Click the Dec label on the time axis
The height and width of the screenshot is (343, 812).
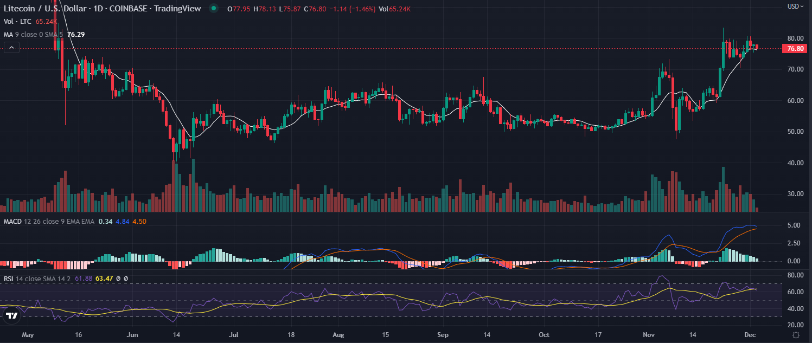[750, 335]
